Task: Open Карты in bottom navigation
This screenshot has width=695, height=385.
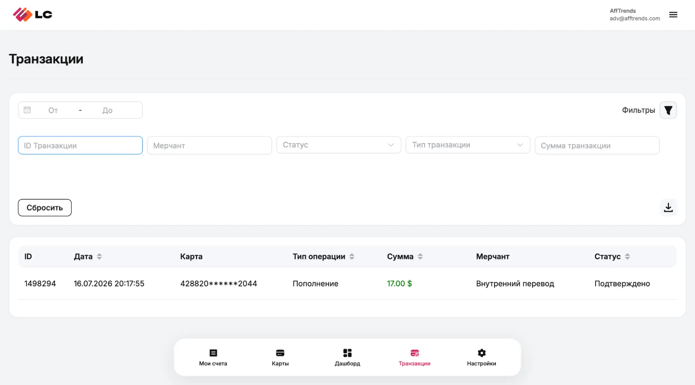Action: click(x=280, y=358)
